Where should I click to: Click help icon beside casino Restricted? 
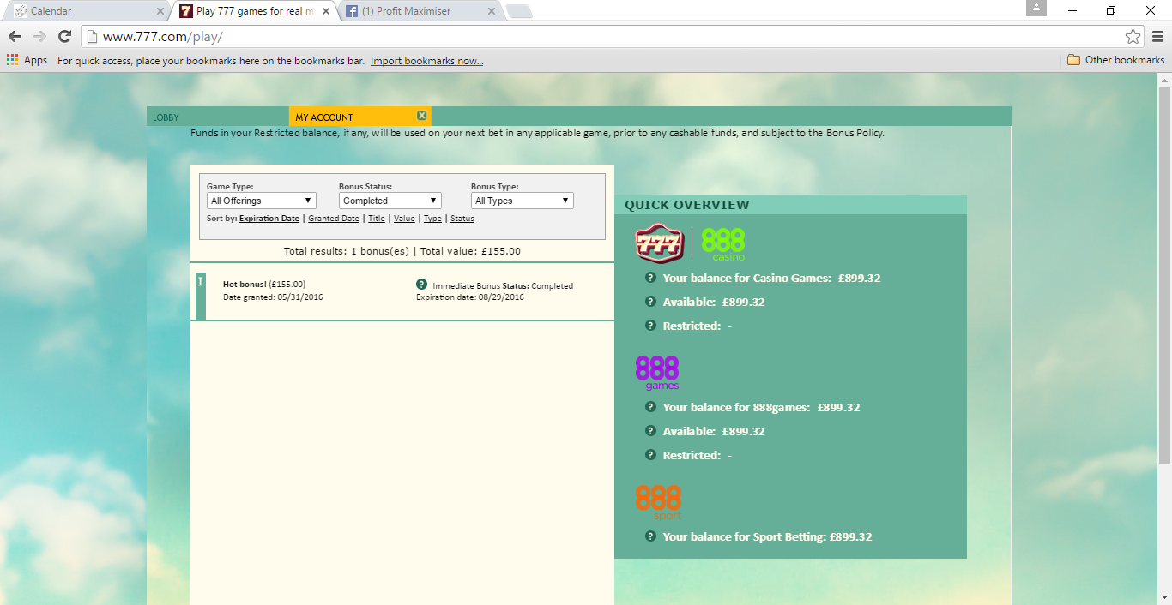(x=650, y=326)
